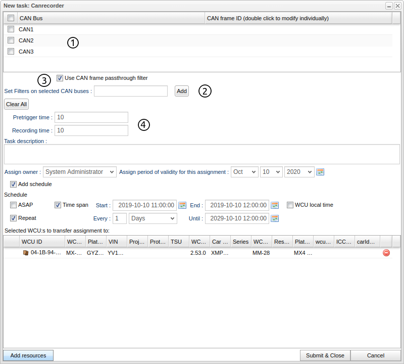Open the month dropdown showing Oct
This screenshot has width=404, height=364.
click(244, 172)
